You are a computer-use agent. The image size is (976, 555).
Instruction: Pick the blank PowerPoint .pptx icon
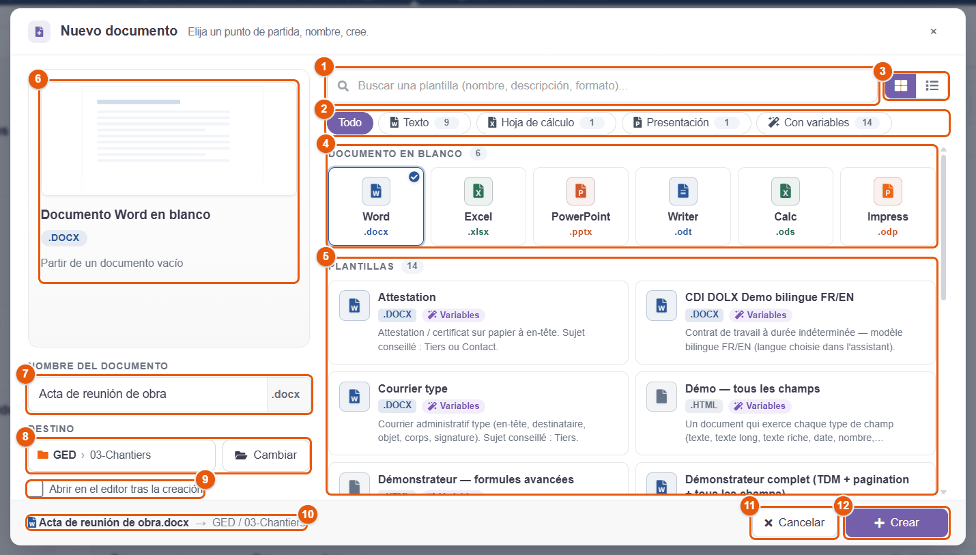click(x=581, y=191)
